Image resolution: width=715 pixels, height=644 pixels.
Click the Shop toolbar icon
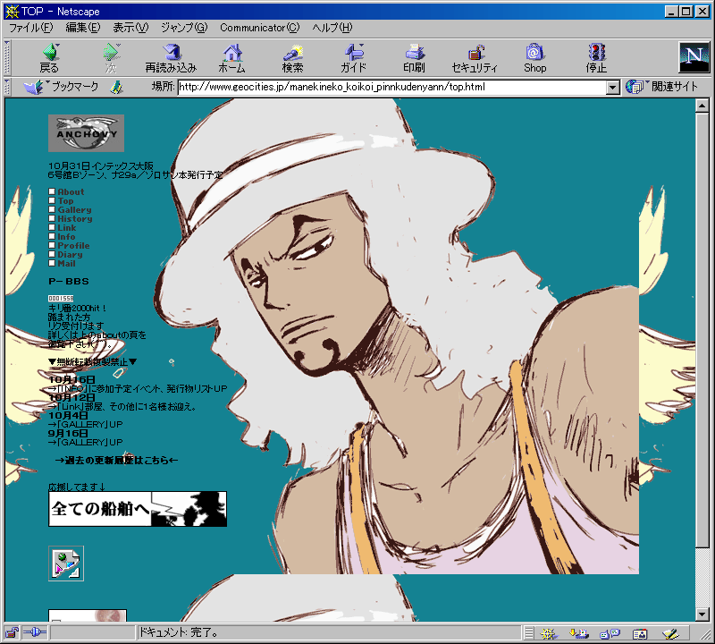(x=534, y=58)
